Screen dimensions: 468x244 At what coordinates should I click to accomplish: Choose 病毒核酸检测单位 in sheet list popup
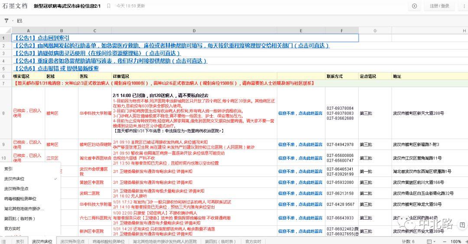tap(30, 198)
